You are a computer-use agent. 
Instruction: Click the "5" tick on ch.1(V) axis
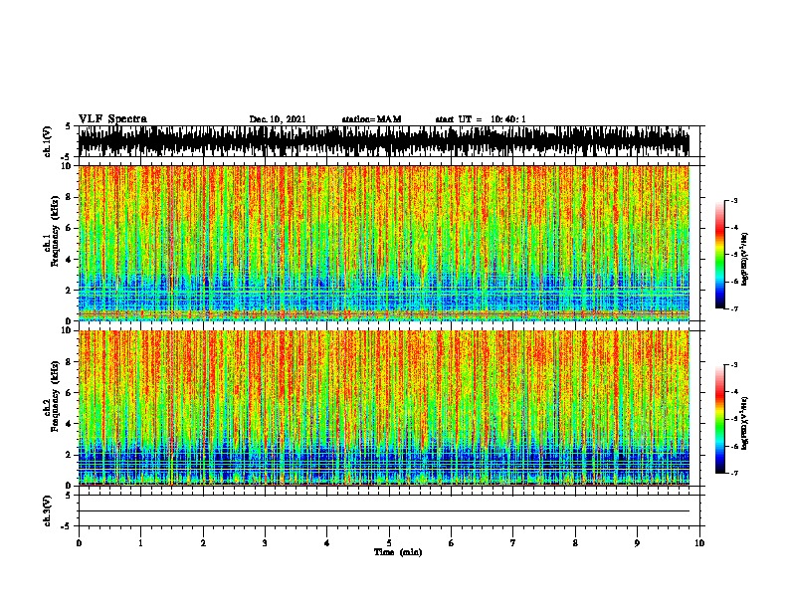click(68, 126)
